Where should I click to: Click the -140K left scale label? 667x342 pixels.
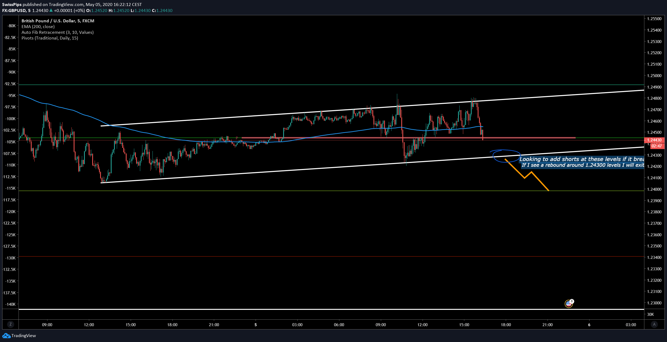[10, 304]
